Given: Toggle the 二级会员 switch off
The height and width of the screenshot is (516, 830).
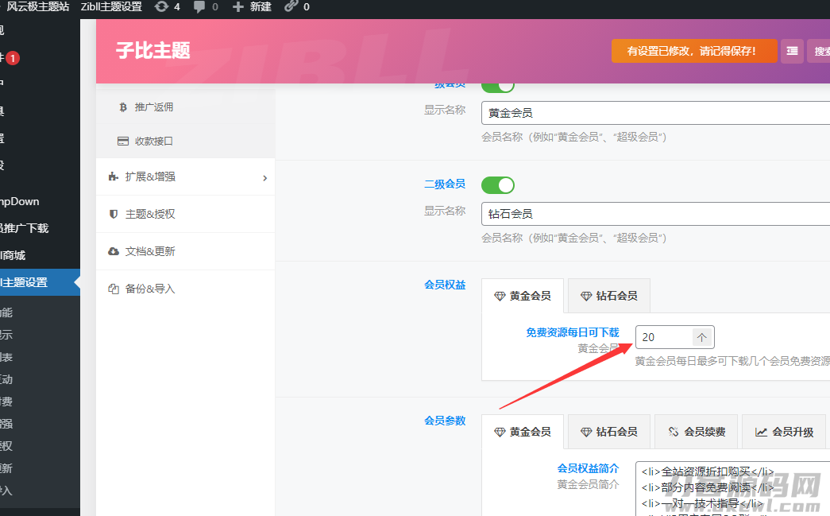Looking at the screenshot, I should (x=498, y=184).
